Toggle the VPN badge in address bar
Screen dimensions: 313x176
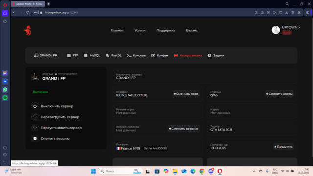click(36, 12)
